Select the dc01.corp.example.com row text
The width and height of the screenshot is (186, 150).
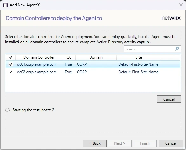(37, 64)
